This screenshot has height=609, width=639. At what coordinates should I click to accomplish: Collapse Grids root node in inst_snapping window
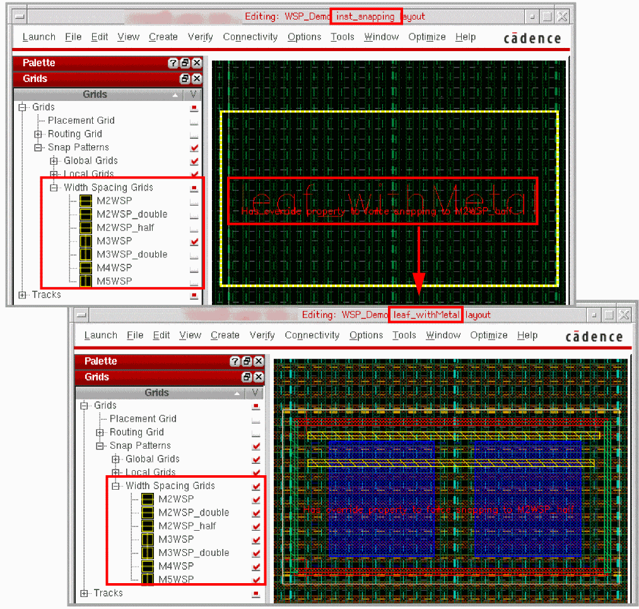point(23,107)
